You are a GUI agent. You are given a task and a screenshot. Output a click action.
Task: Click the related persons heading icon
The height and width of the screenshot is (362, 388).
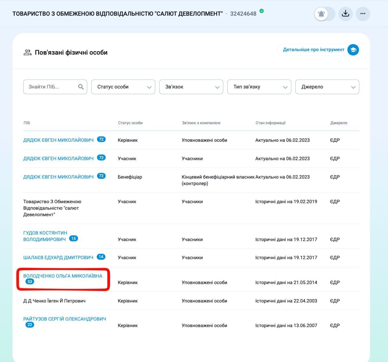point(28,52)
